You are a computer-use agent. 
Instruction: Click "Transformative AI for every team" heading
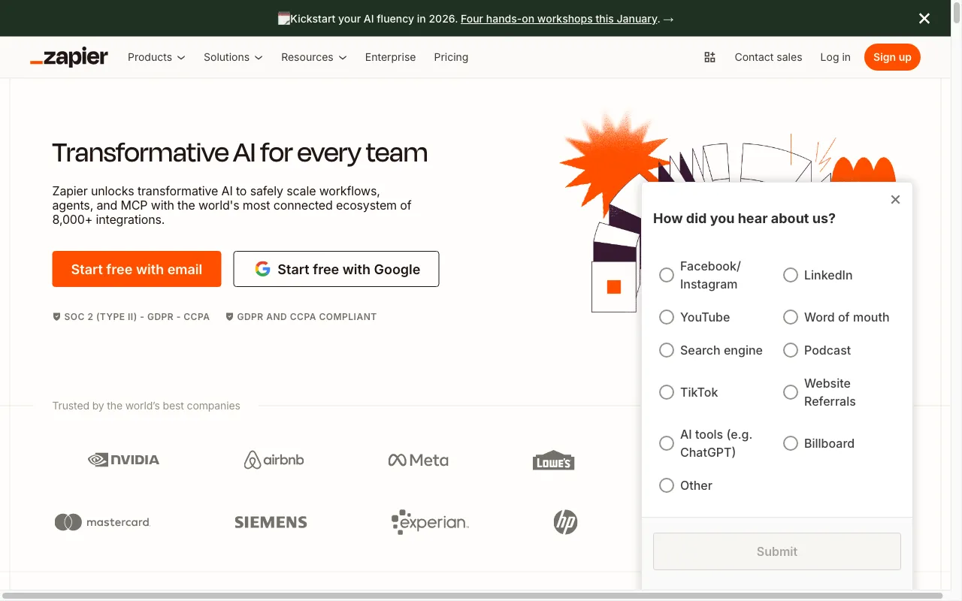click(x=240, y=153)
